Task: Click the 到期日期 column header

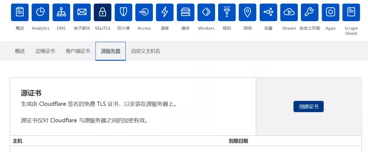Action: pyautogui.click(x=239, y=141)
